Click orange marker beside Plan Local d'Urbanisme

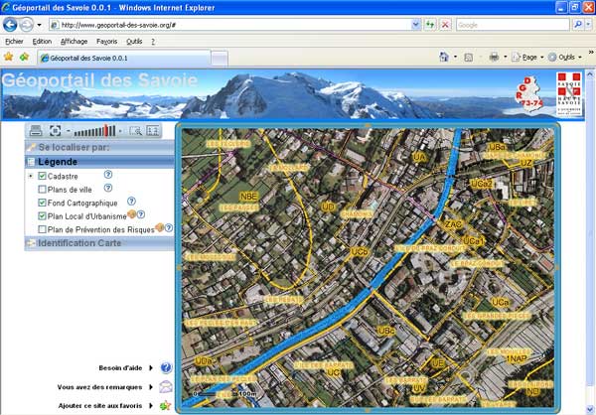tap(131, 214)
